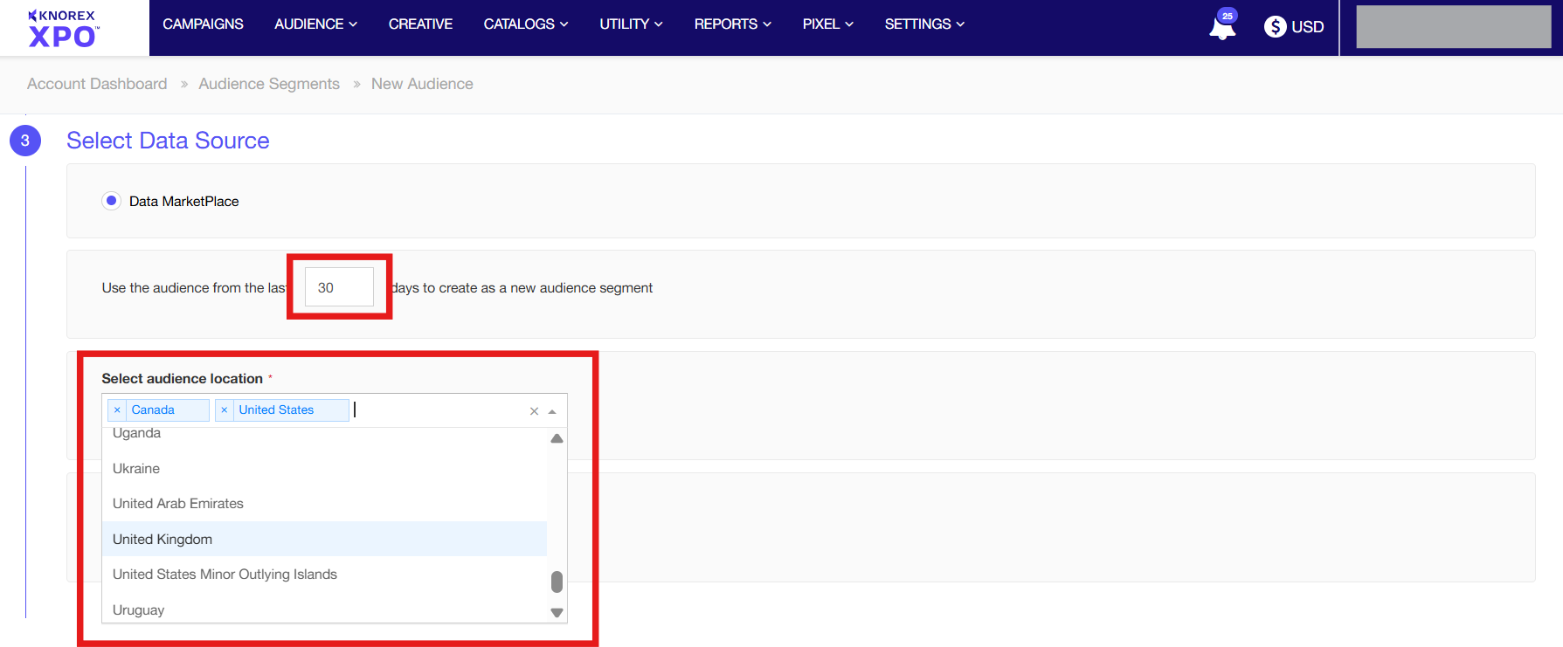Click the location list scroll up arrow
Viewport: 1563px width, 647px height.
click(x=557, y=438)
